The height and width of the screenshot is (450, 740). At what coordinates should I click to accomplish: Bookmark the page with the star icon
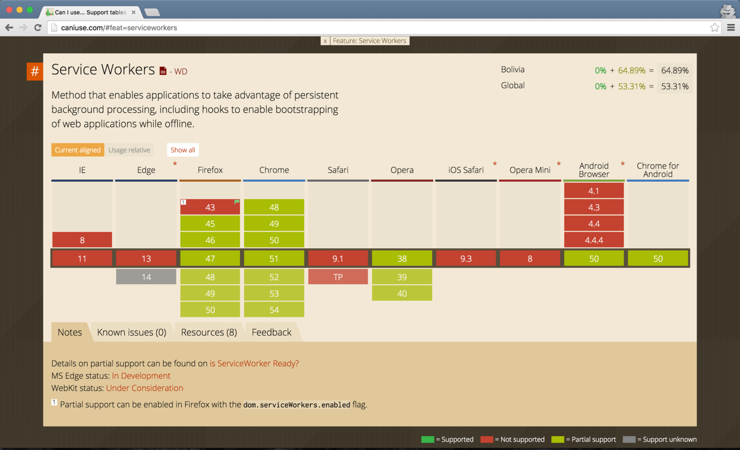(x=714, y=27)
